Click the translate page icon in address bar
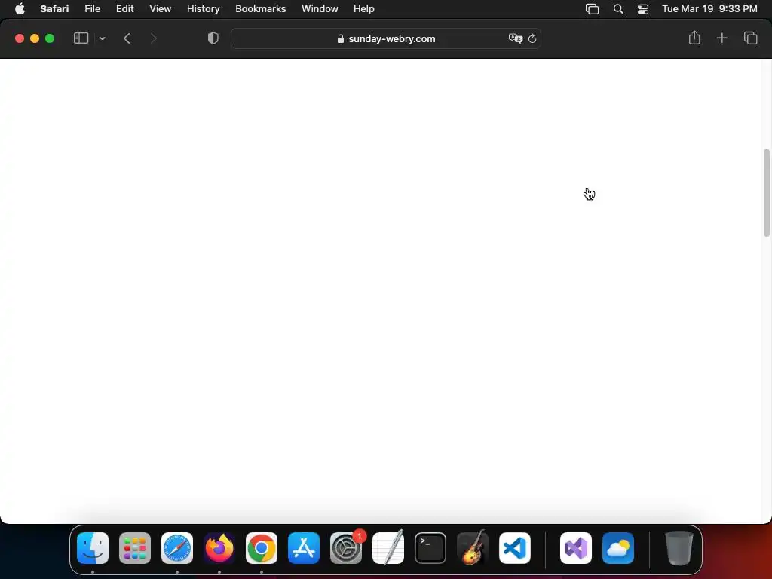This screenshot has height=579, width=772. tap(515, 38)
